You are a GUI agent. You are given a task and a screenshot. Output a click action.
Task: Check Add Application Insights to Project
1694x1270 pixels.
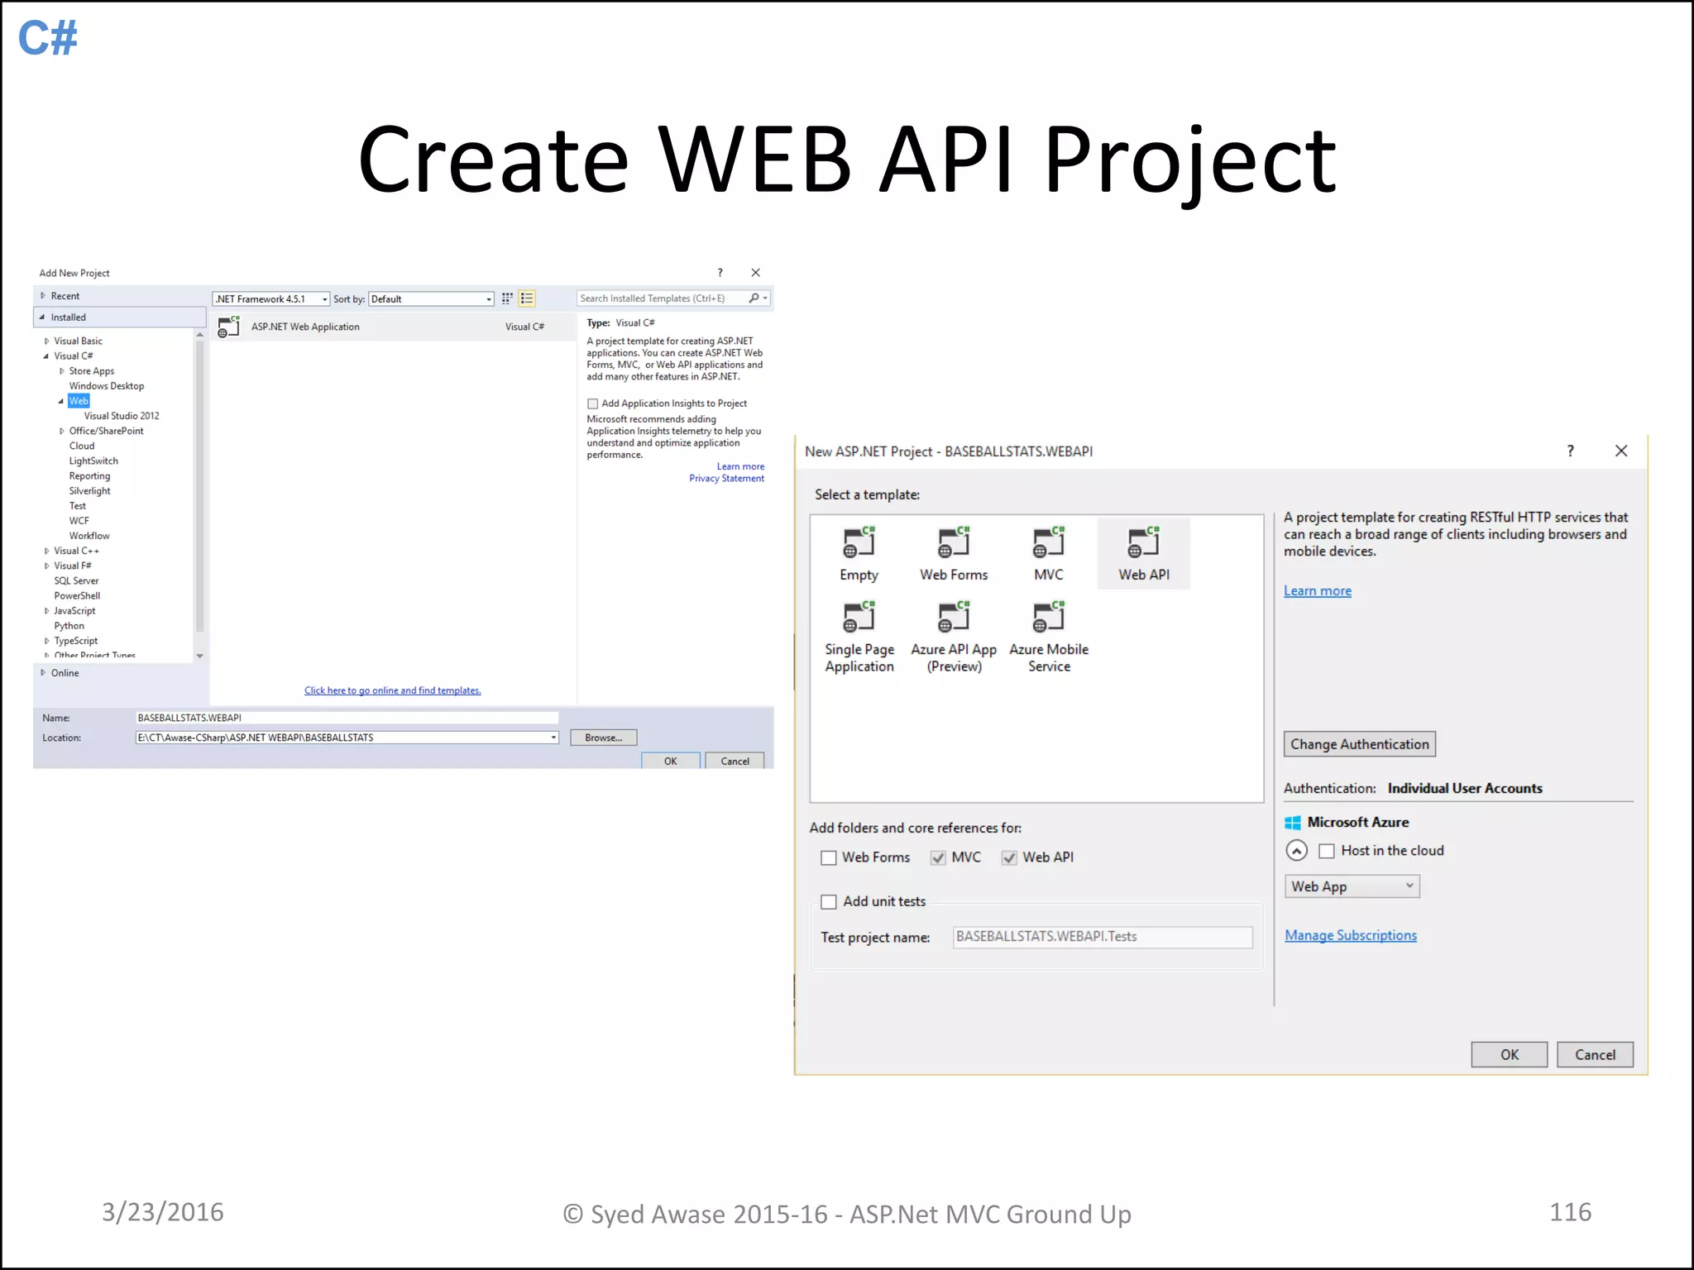click(x=592, y=403)
